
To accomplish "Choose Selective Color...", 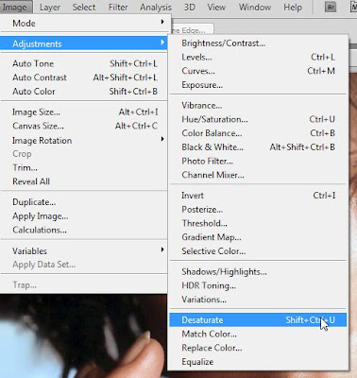I will pos(258,250).
